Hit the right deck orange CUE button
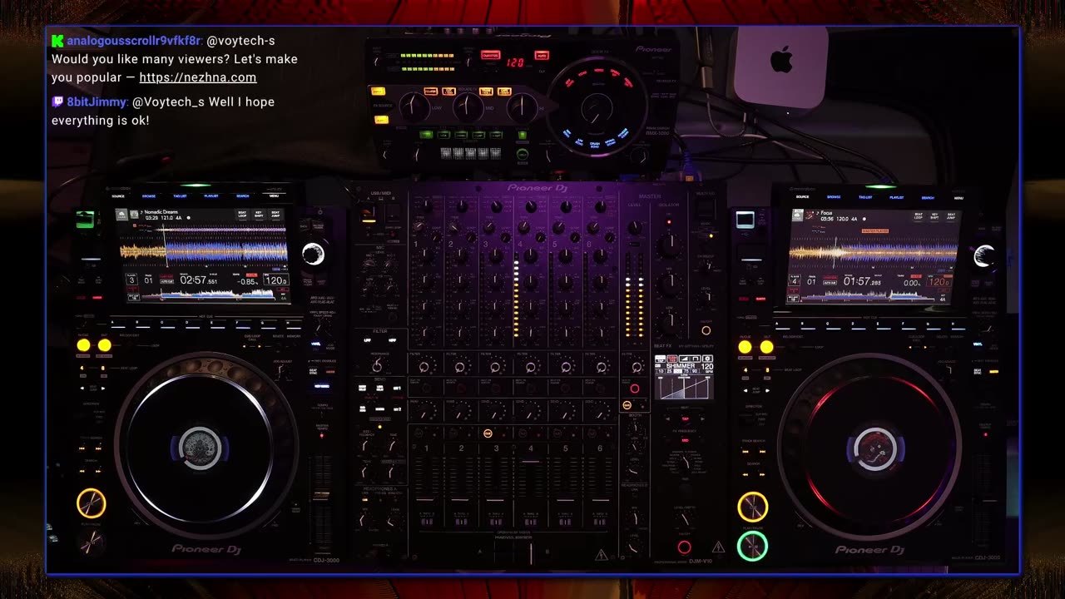 point(752,507)
